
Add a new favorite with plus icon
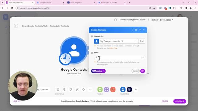pos(136,89)
